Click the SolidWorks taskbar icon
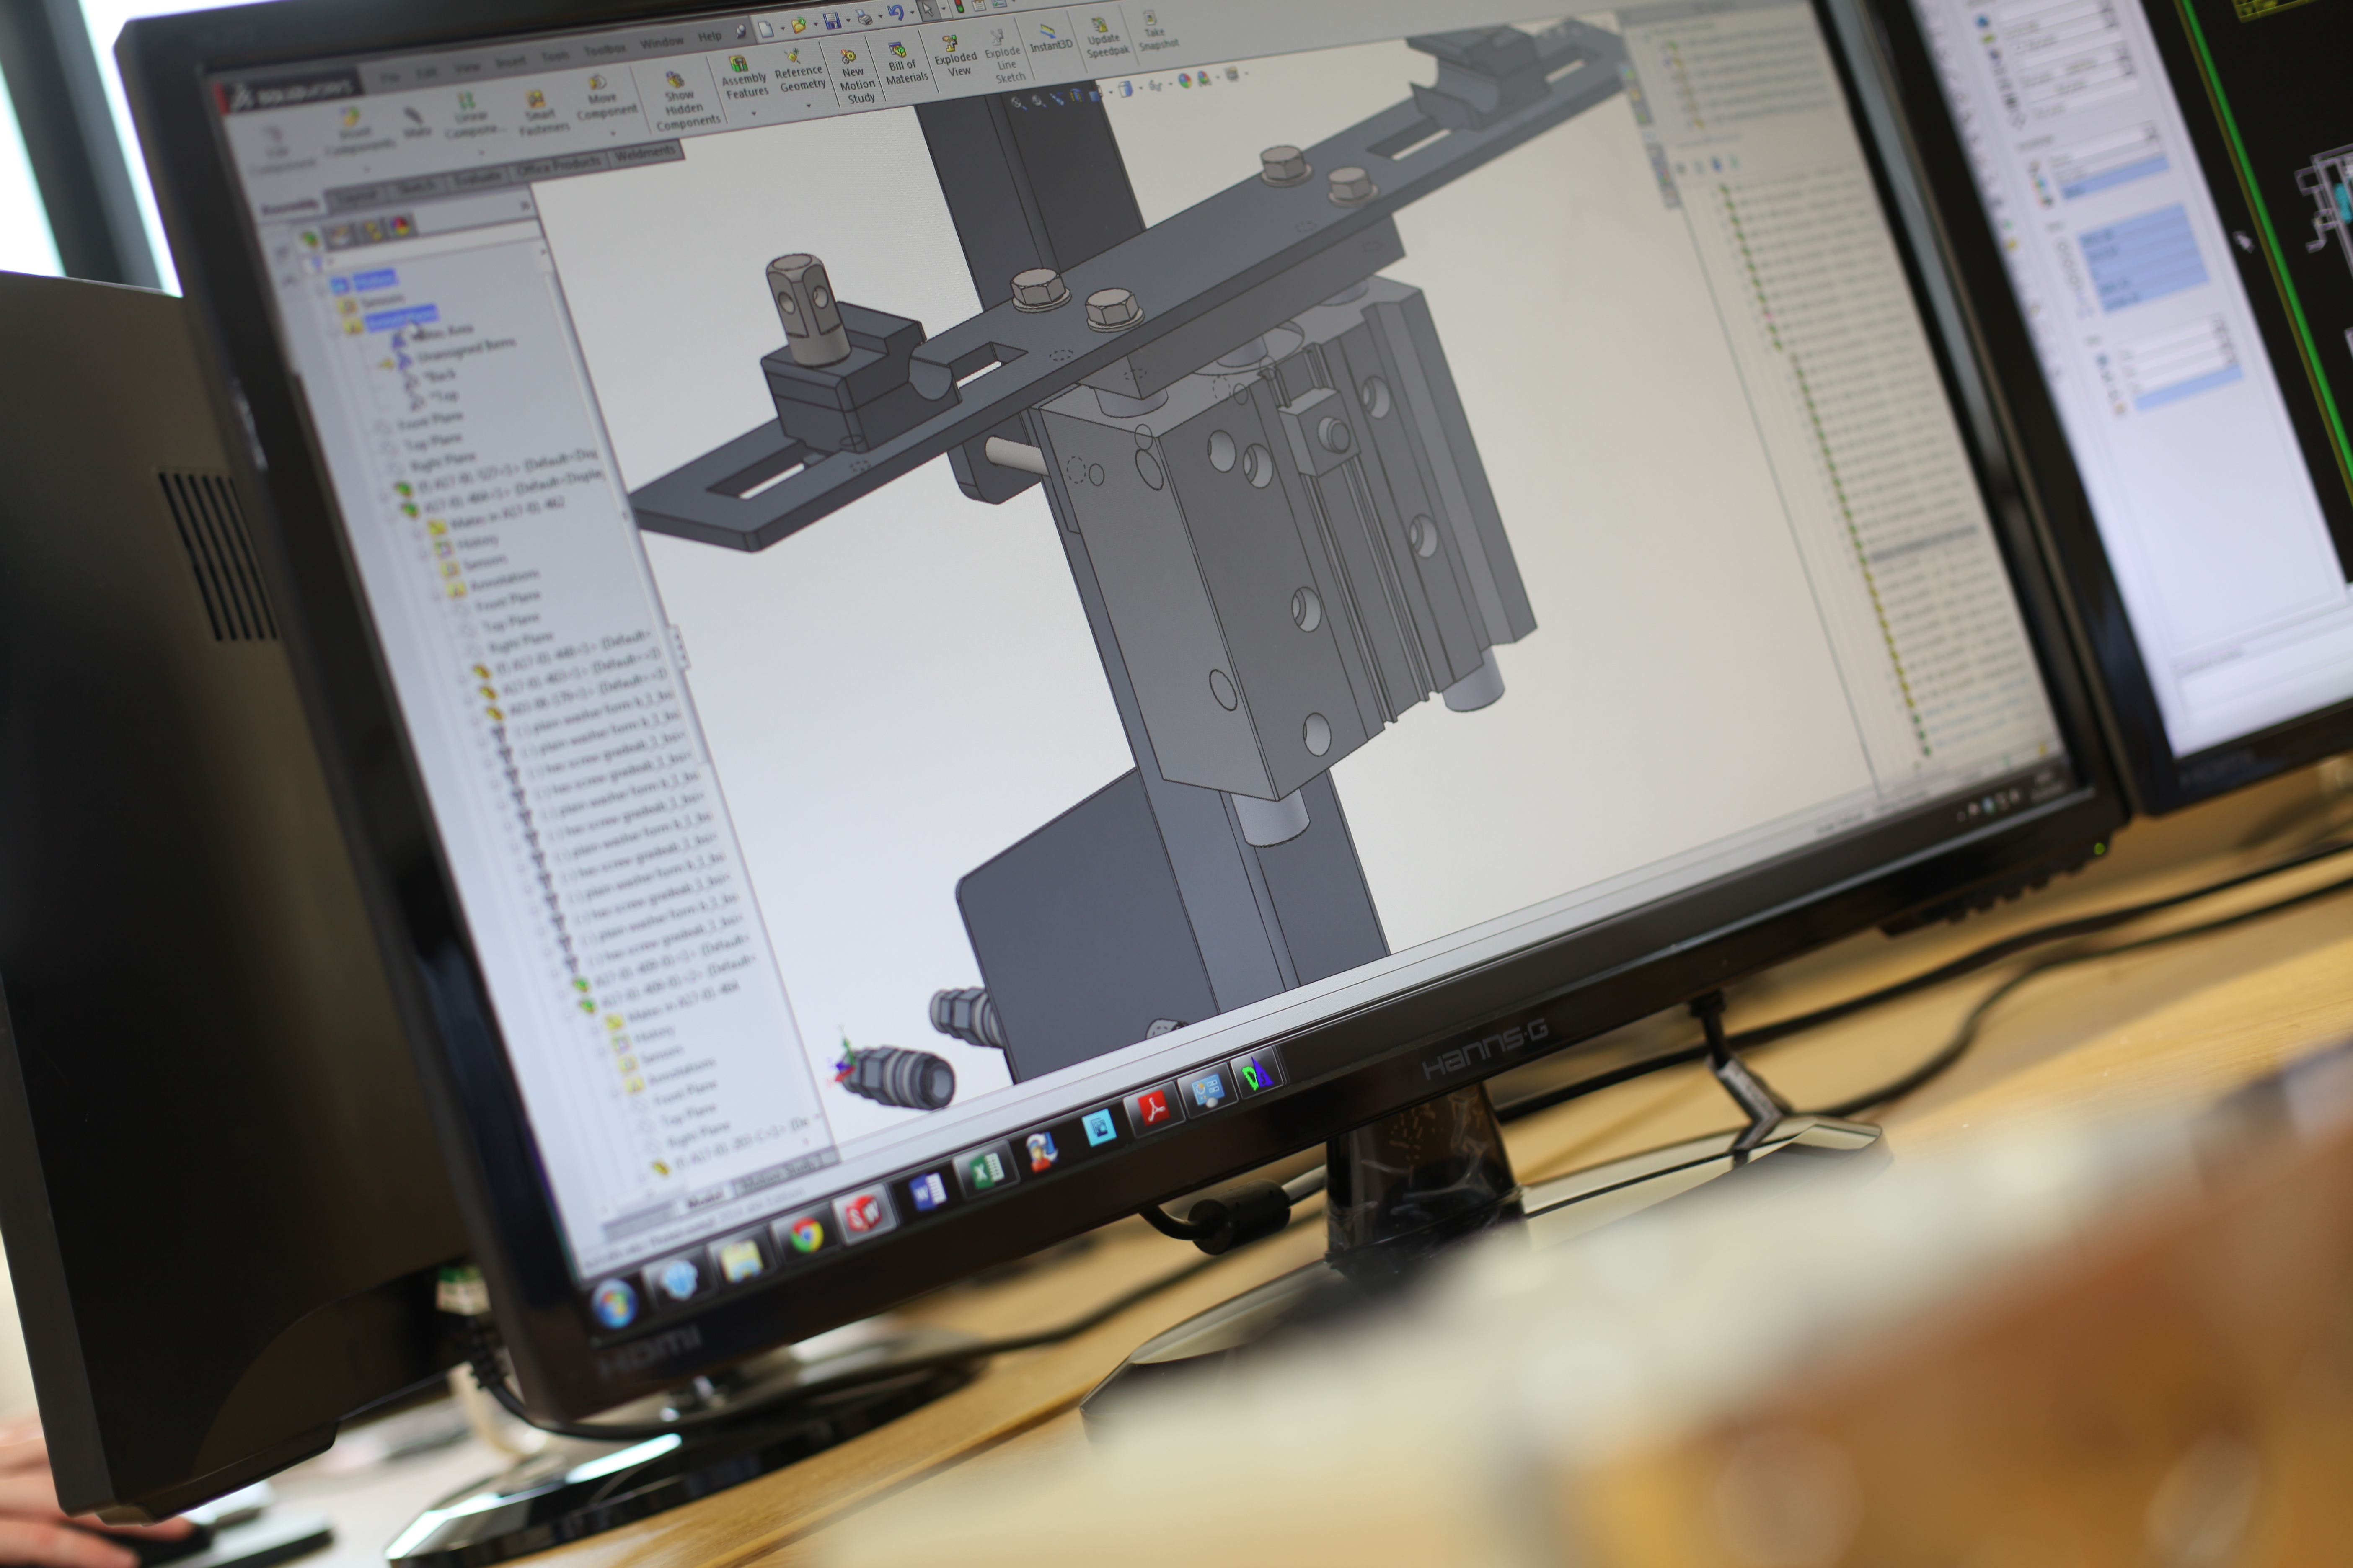The image size is (2353, 1568). click(x=865, y=1214)
